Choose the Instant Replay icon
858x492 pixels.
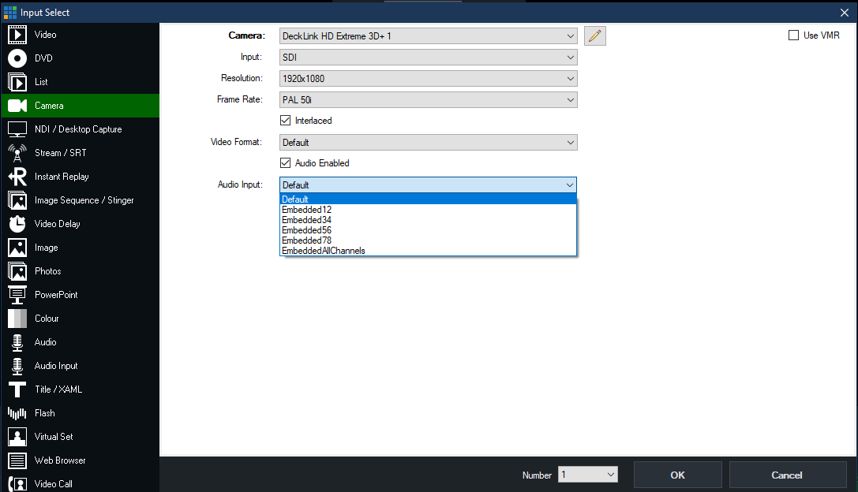17,177
